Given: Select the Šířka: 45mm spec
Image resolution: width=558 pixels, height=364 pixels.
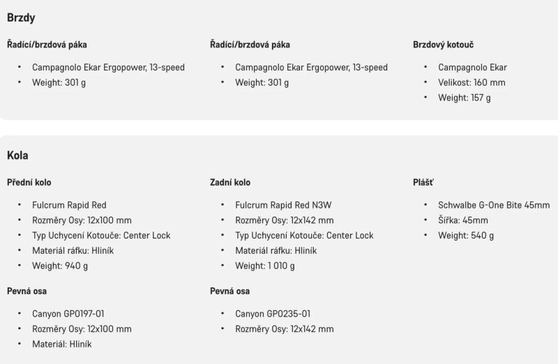Looking at the screenshot, I should pyautogui.click(x=463, y=220).
